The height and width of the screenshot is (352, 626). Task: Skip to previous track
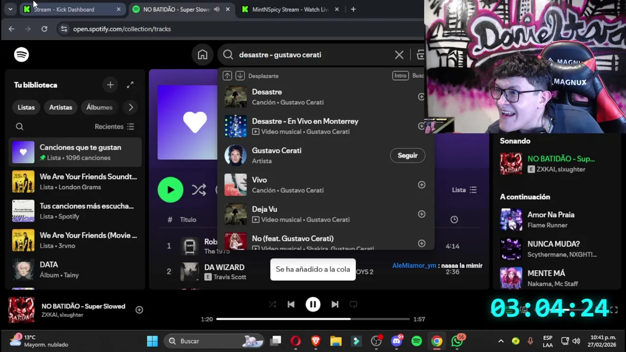[x=291, y=304]
